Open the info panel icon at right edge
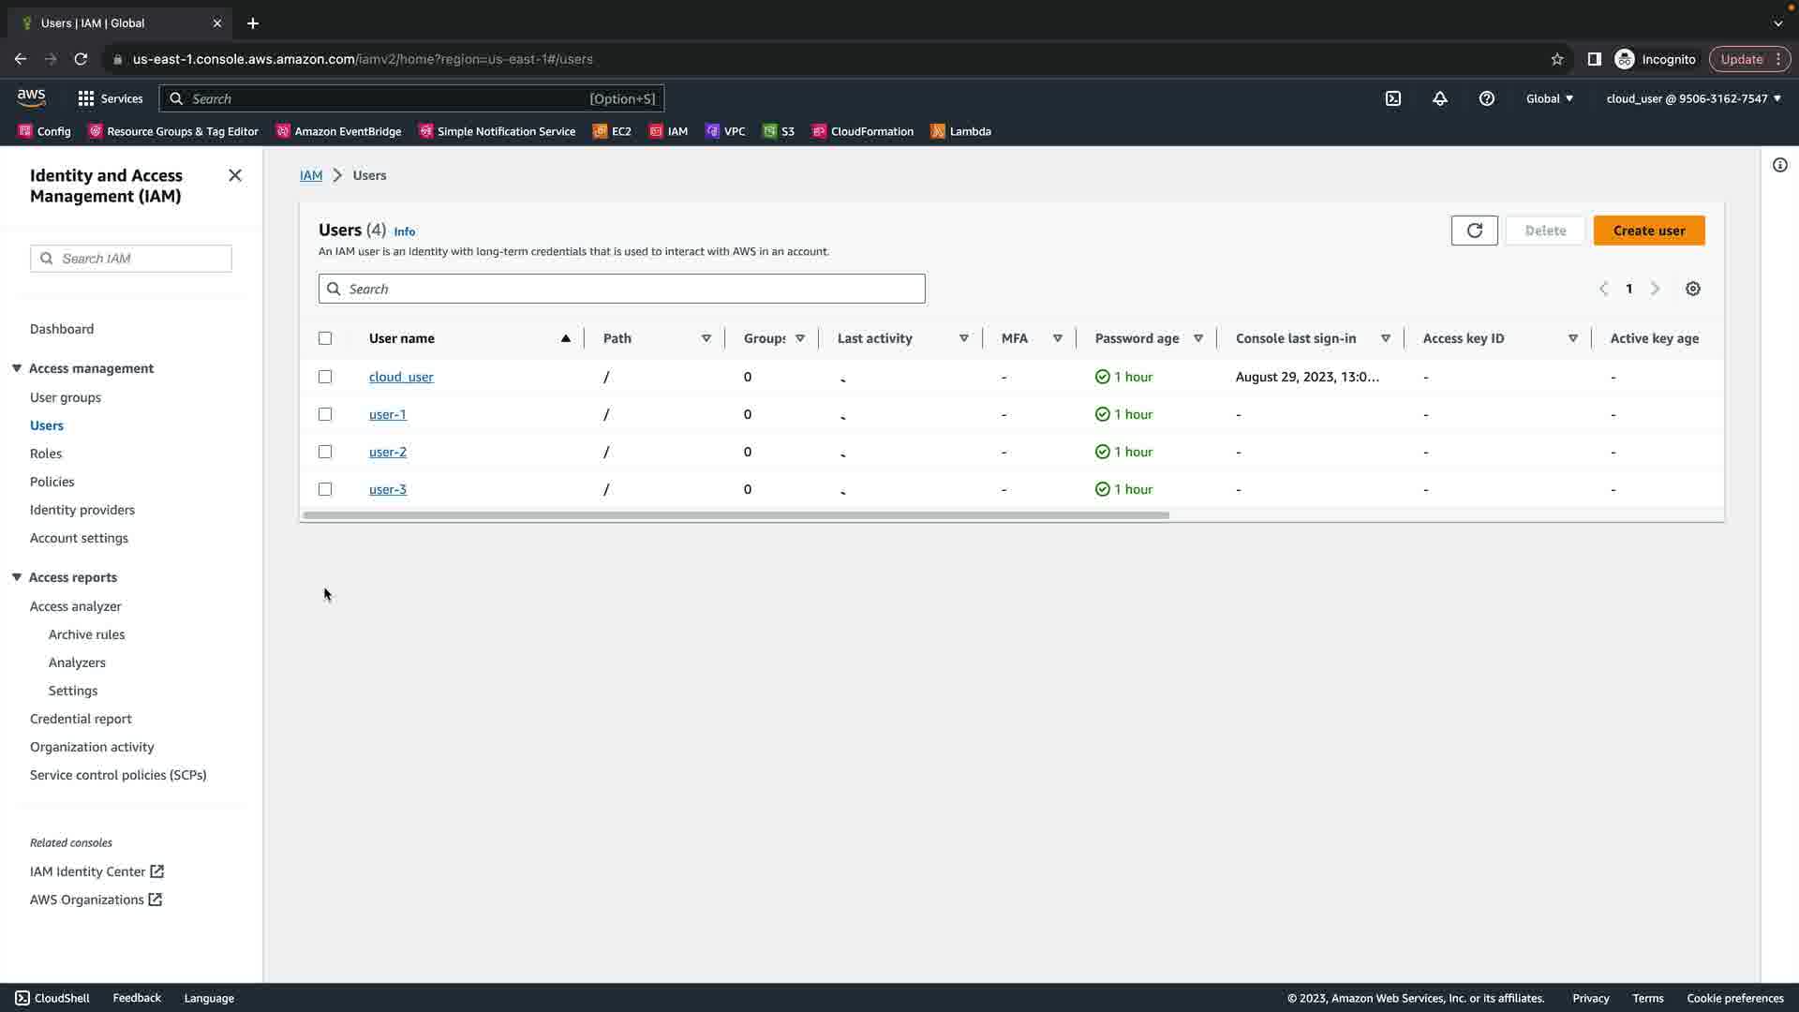This screenshot has height=1012, width=1799. point(1779,166)
